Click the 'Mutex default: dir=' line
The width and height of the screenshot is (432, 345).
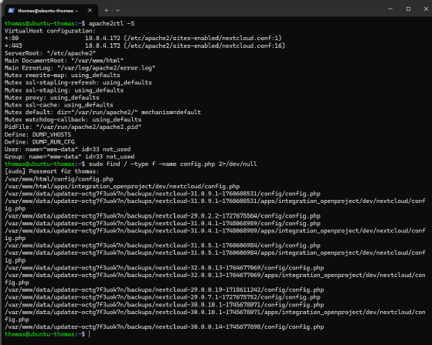(x=103, y=112)
